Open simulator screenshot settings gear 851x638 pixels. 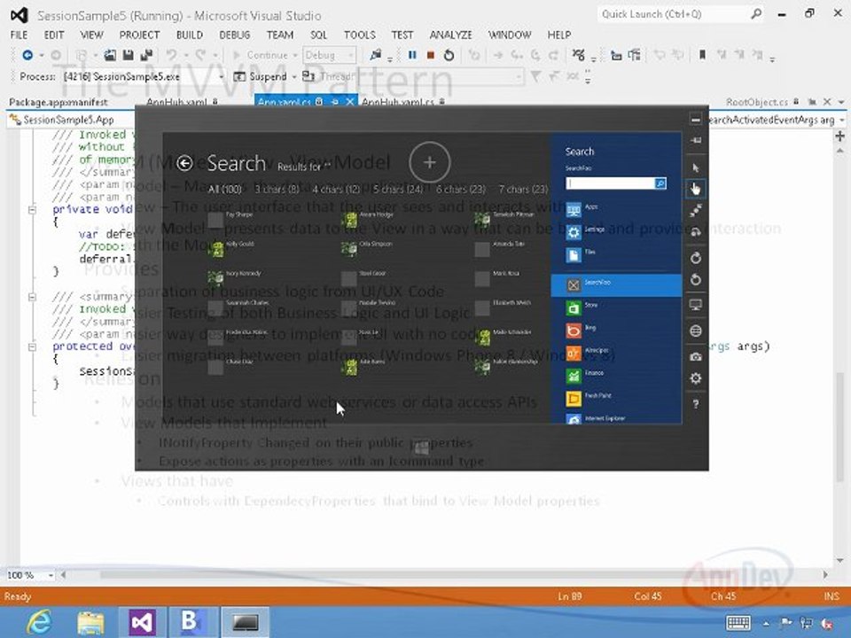point(696,378)
